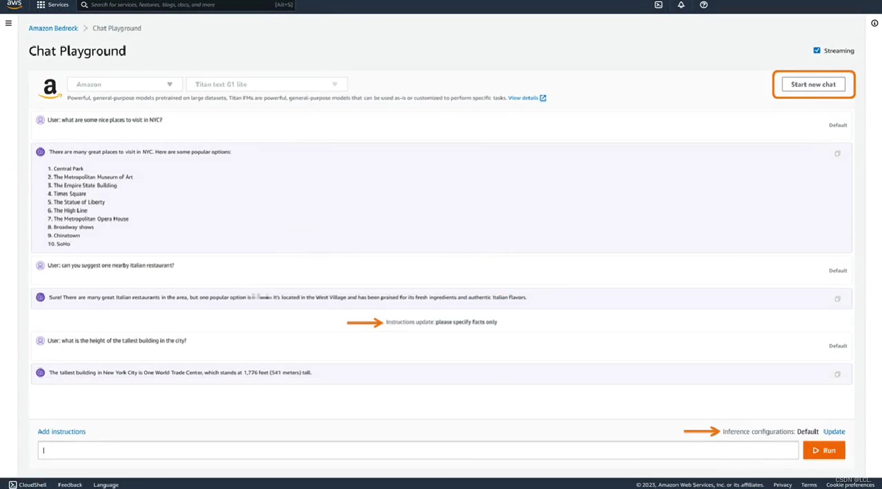Click the bot avatar beside NYC places answer
Image resolution: width=882 pixels, height=489 pixels.
(x=41, y=152)
